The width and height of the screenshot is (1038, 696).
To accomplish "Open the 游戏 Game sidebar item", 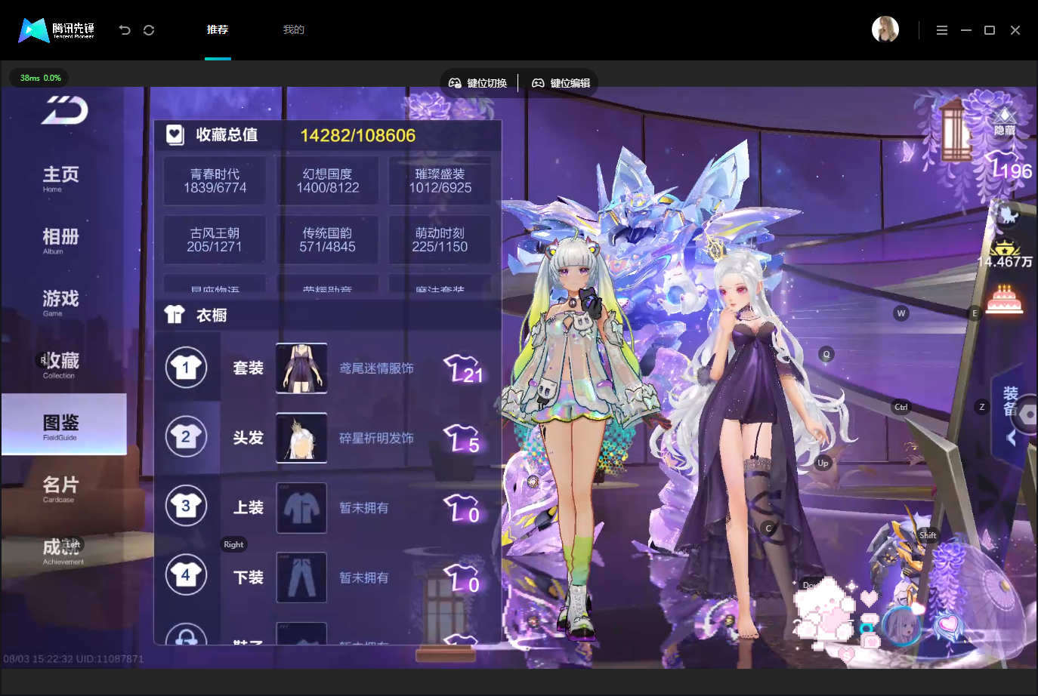I will click(61, 303).
